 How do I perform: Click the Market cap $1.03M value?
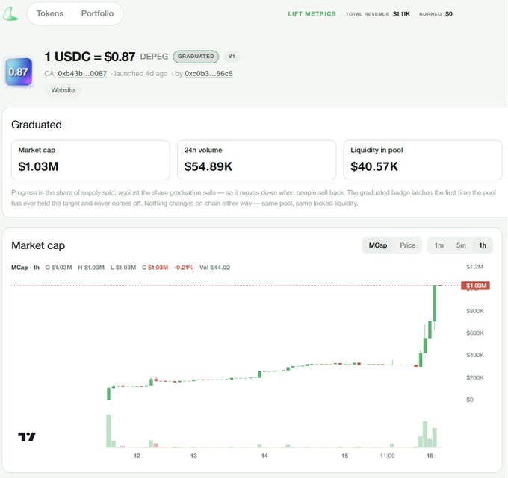tap(38, 166)
